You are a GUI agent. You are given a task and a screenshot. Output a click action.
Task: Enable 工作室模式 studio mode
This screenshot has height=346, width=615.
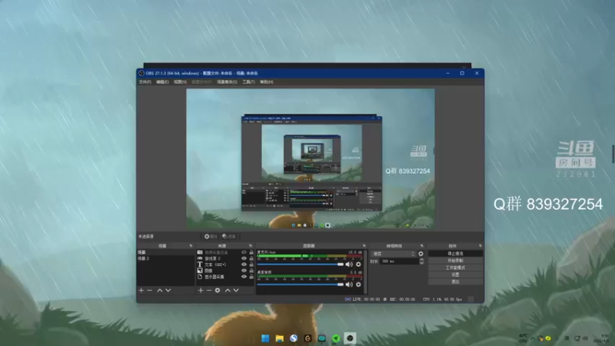coord(455,268)
